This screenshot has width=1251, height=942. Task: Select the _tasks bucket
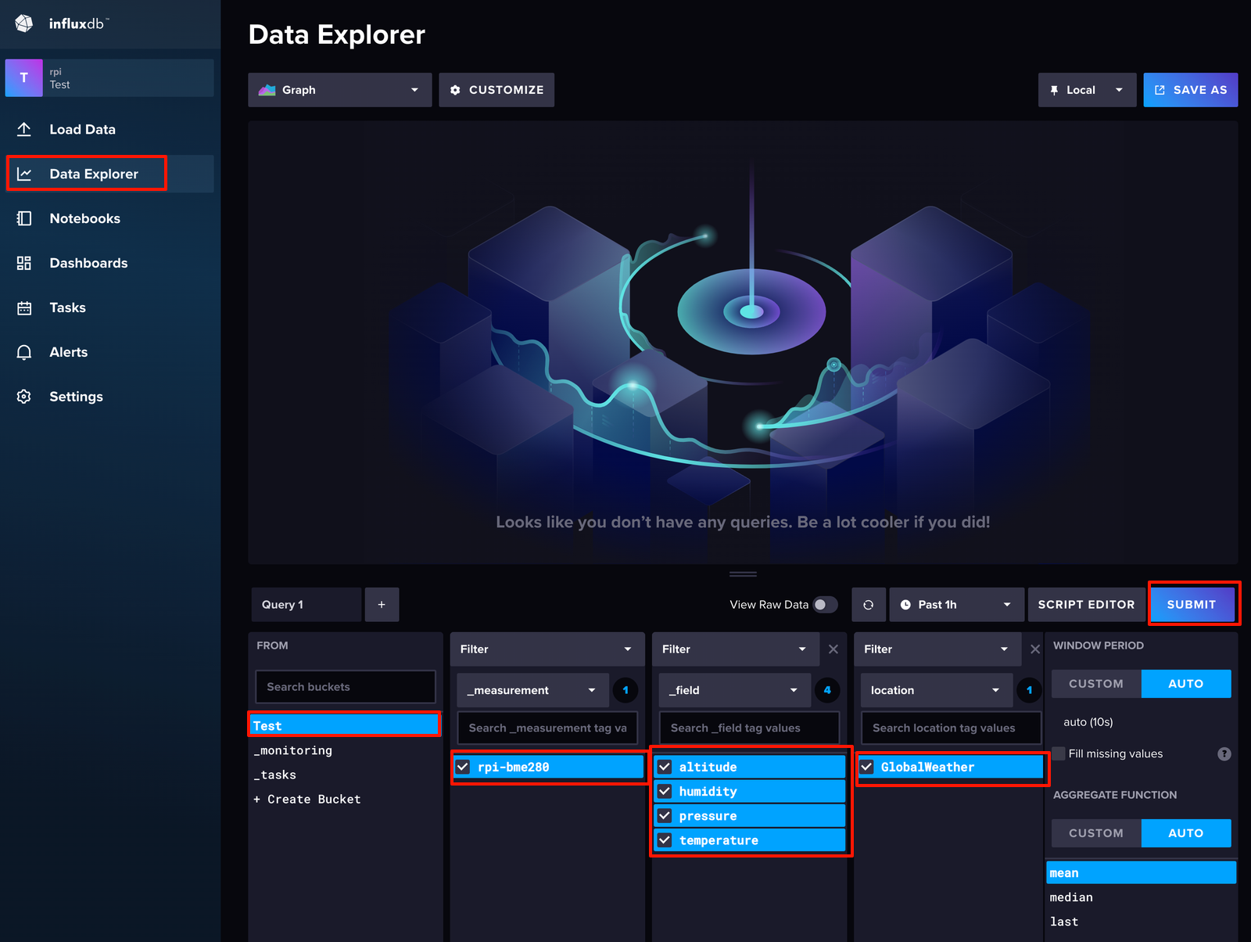coord(345,775)
